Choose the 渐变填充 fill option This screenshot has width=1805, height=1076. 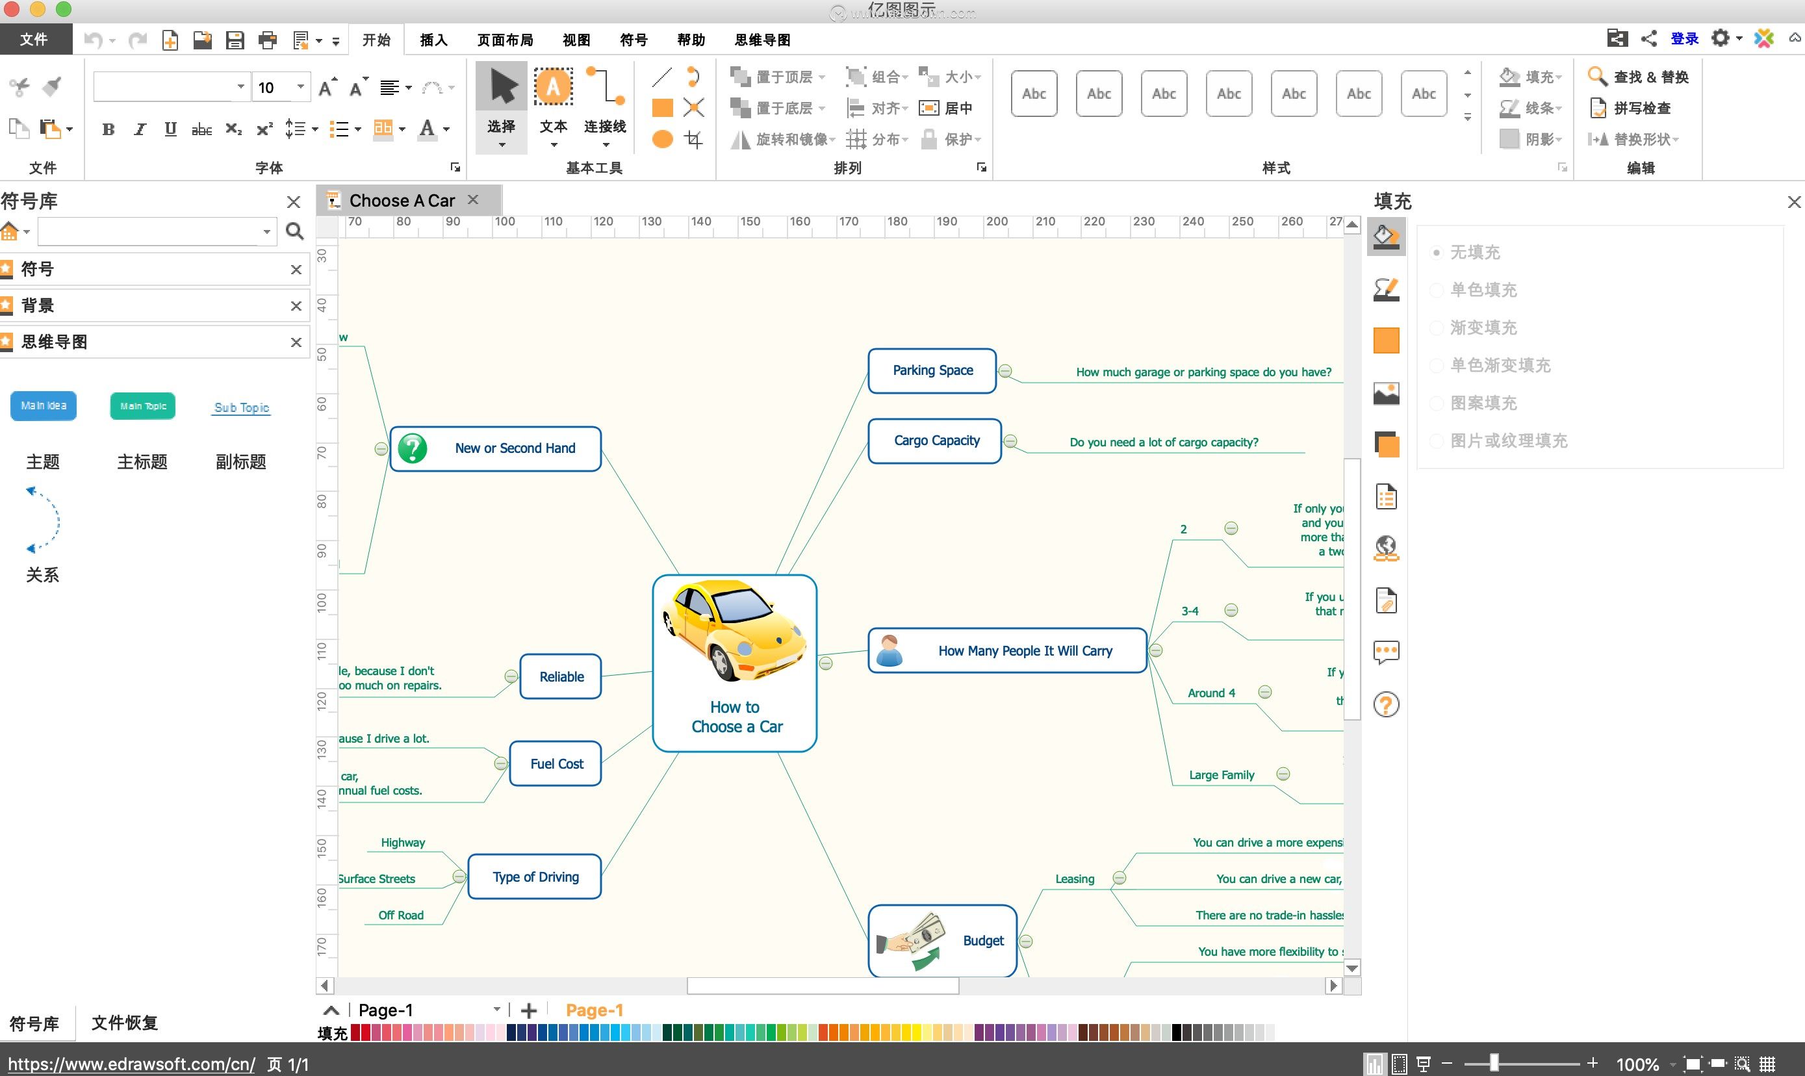pyautogui.click(x=1436, y=327)
